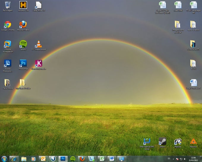Click the Spotify icon in the taskbar
Image resolution: width=202 pixels, height=162 pixels.
point(73,159)
